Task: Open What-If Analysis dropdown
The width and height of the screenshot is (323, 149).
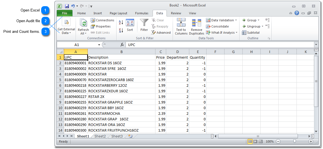Action: pos(222,32)
